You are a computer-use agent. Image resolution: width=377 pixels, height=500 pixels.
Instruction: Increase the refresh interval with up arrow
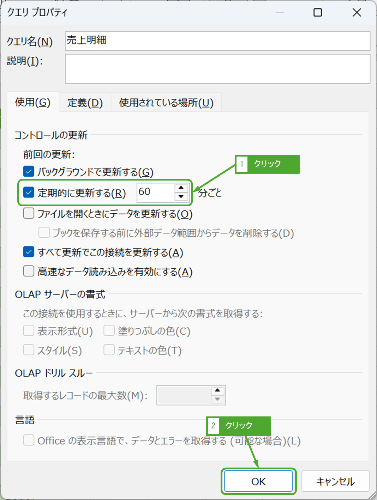(181, 188)
